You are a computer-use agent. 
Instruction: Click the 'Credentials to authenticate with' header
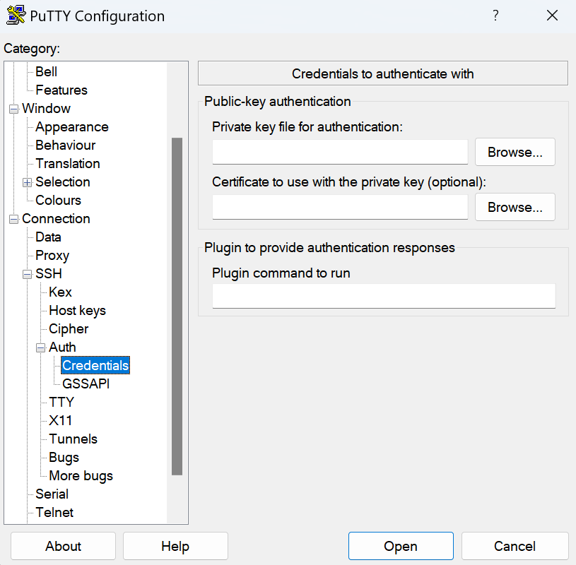[383, 73]
